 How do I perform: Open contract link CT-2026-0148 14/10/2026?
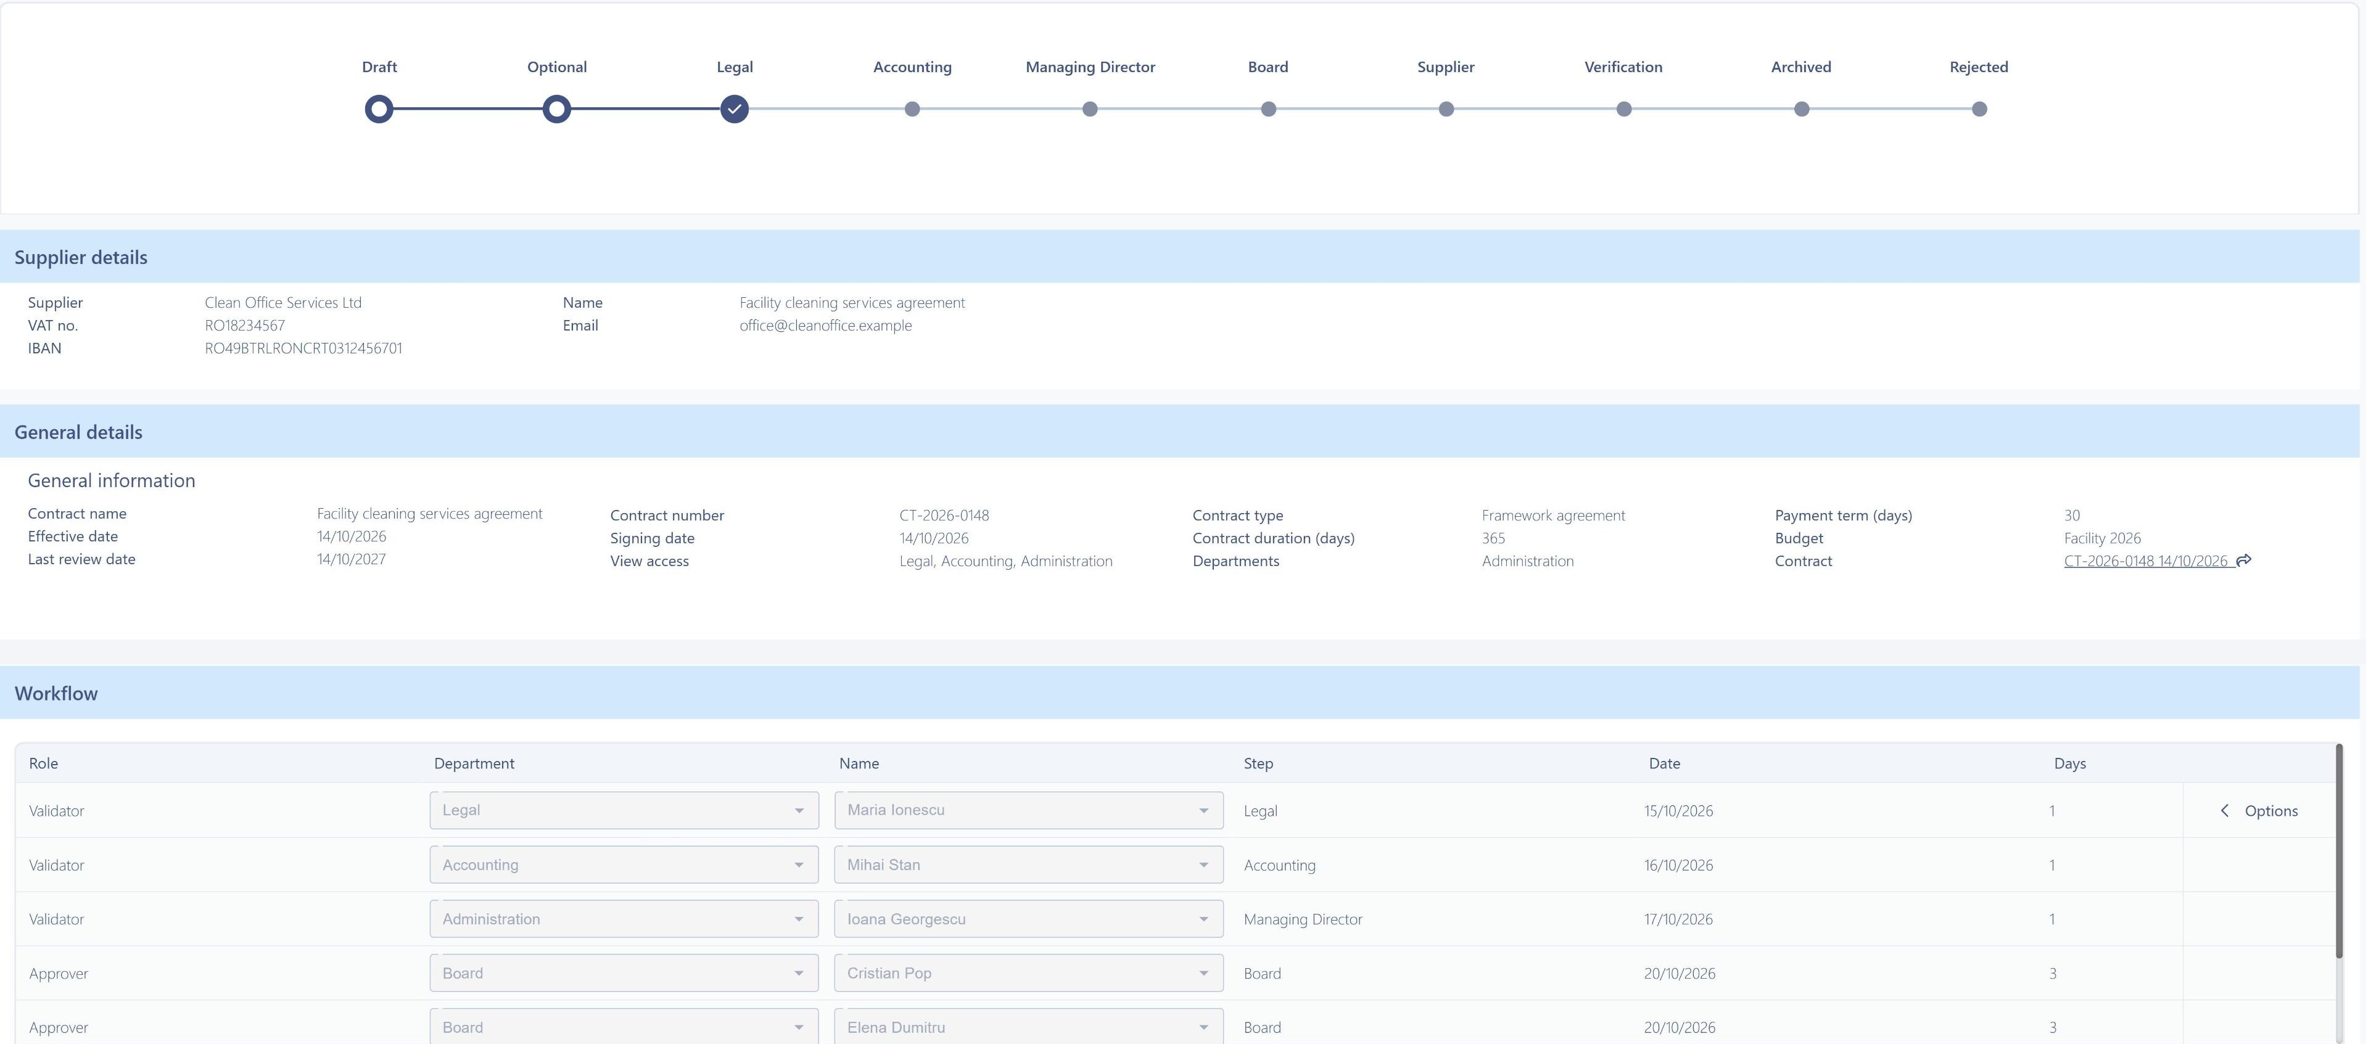(x=2146, y=561)
